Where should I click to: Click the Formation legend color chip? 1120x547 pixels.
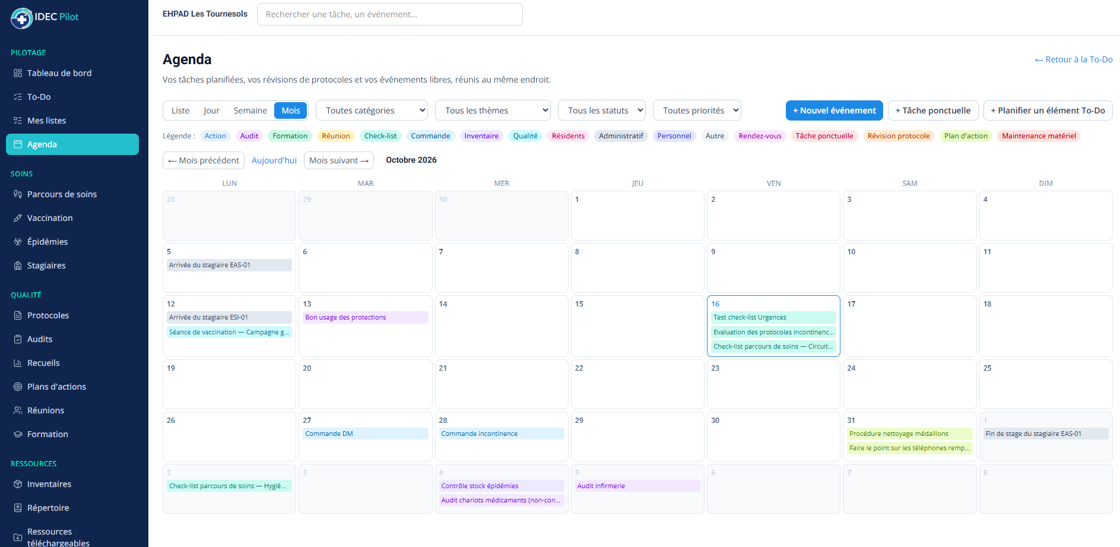(290, 136)
